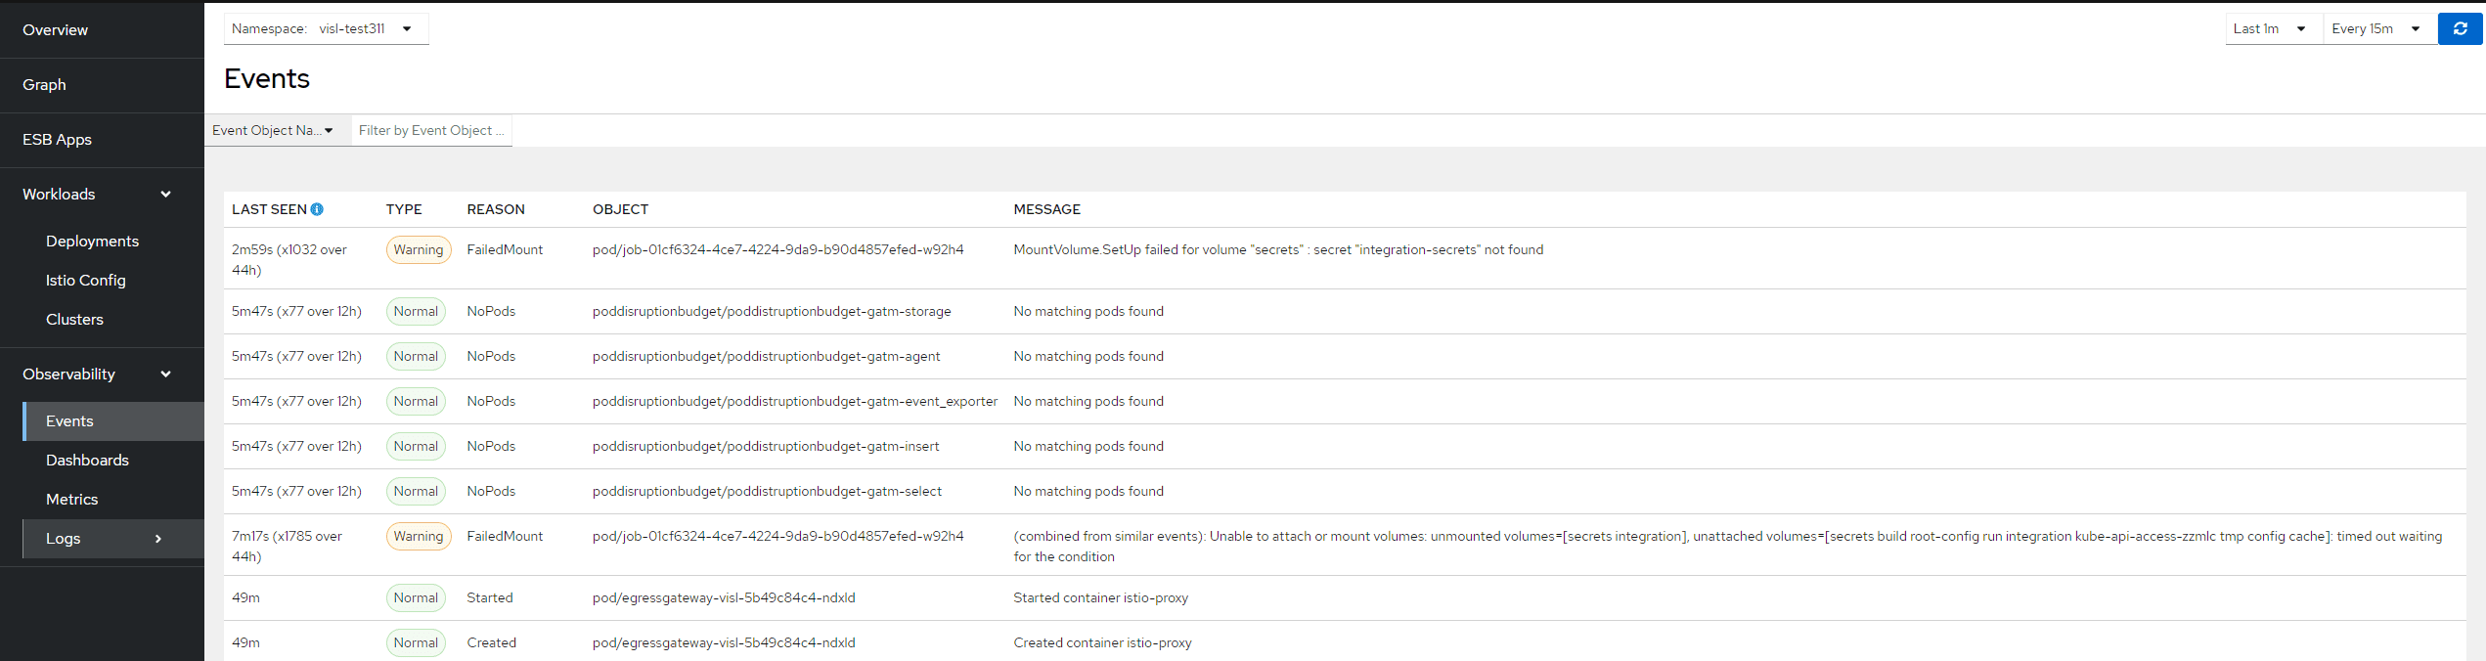Viewport: 2486px width, 661px height.
Task: Open the Event Object Name filter type dropdown
Action: (x=274, y=131)
